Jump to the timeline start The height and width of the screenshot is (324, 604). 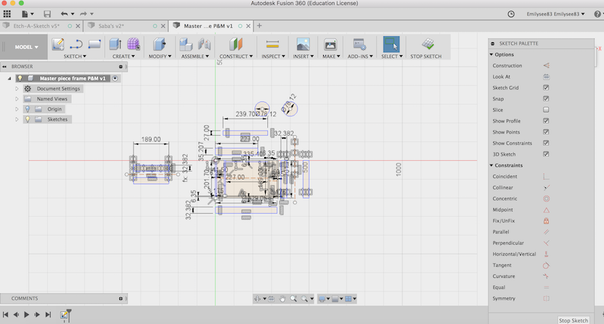[5, 315]
